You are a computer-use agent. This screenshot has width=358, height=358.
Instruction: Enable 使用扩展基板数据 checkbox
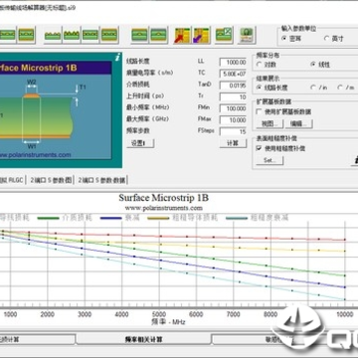pos(284,112)
